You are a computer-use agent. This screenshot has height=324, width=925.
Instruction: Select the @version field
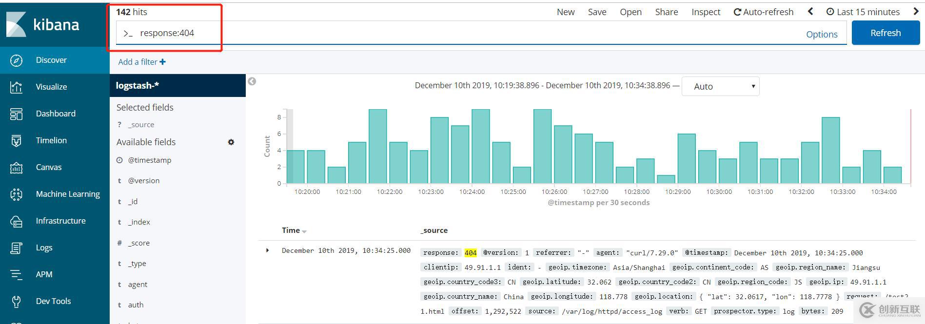(x=143, y=181)
